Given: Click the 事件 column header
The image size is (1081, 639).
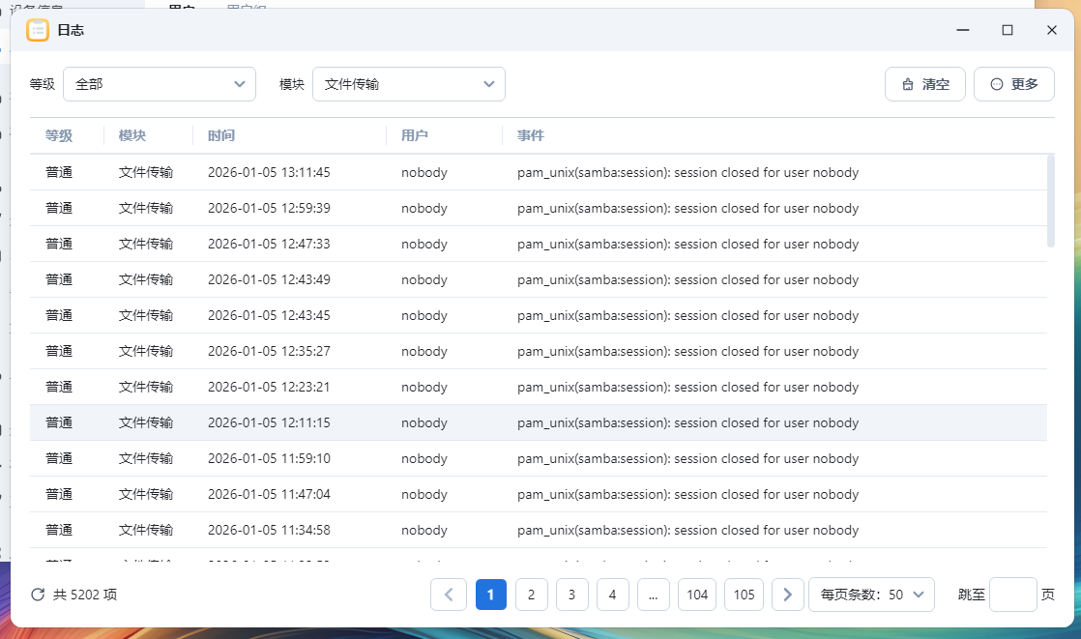Looking at the screenshot, I should [x=531, y=135].
